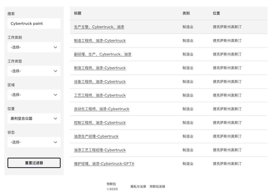
Task: Open the 工作类别 dropdown
Action: pyautogui.click(x=34, y=47)
